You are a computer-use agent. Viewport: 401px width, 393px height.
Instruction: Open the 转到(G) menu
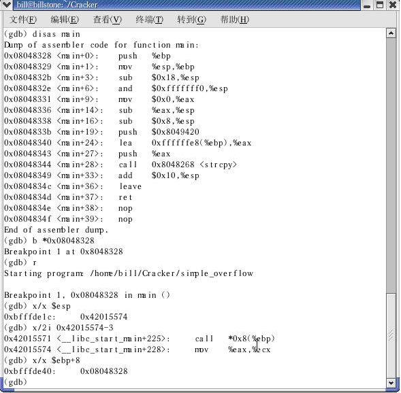click(191, 20)
